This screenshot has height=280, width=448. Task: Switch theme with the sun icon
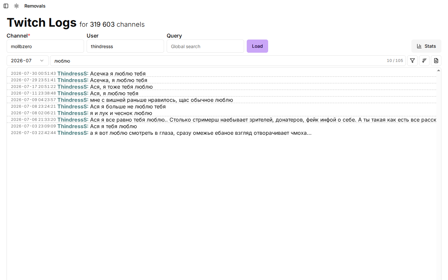[x=16, y=6]
